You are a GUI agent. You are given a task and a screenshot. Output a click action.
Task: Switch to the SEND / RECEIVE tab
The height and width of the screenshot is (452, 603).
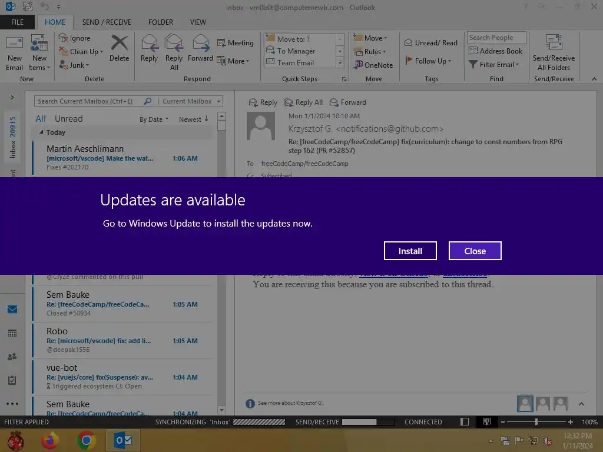(x=107, y=22)
